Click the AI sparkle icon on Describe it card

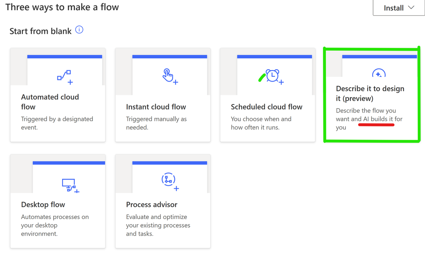[379, 73]
